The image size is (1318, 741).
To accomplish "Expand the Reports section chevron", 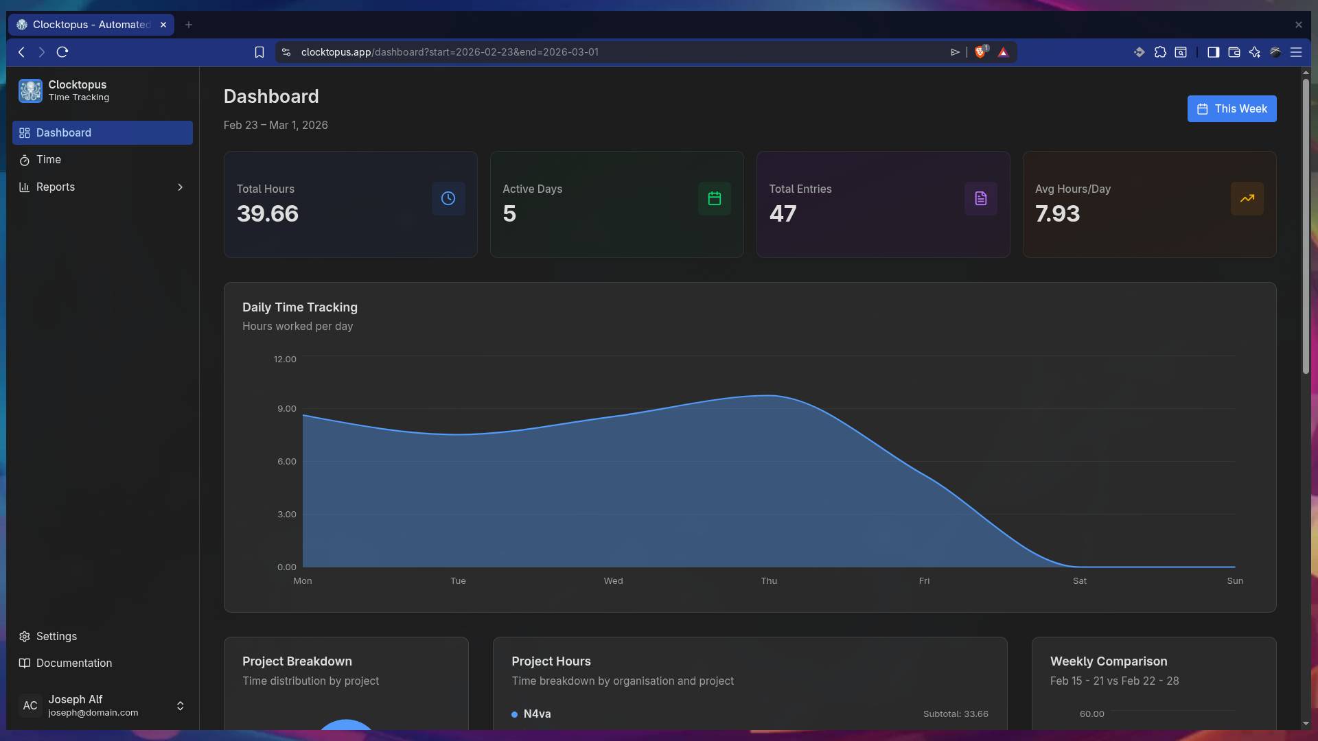I will point(180,187).
